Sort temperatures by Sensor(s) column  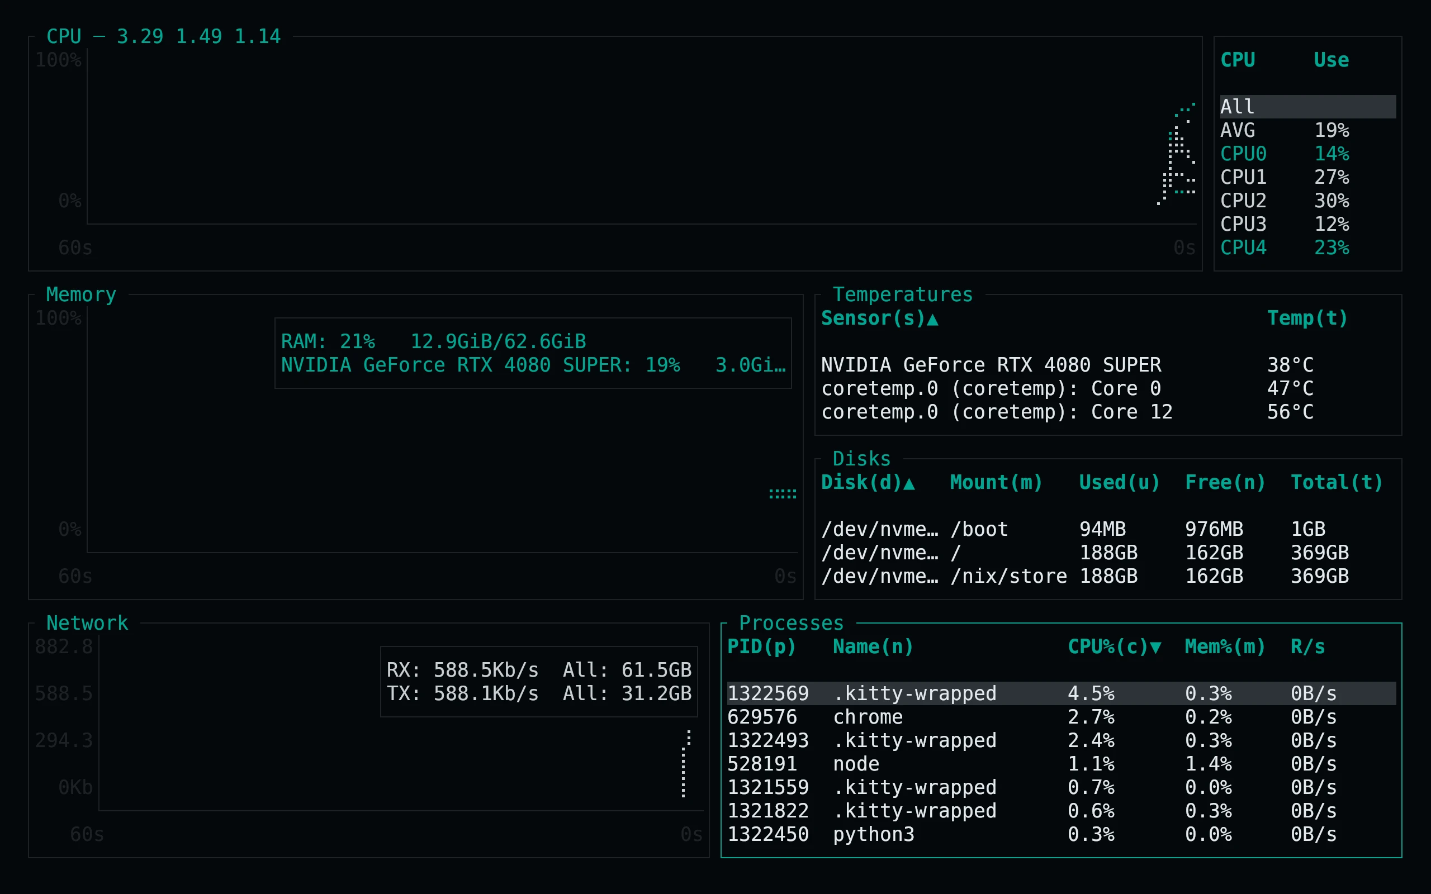[880, 318]
